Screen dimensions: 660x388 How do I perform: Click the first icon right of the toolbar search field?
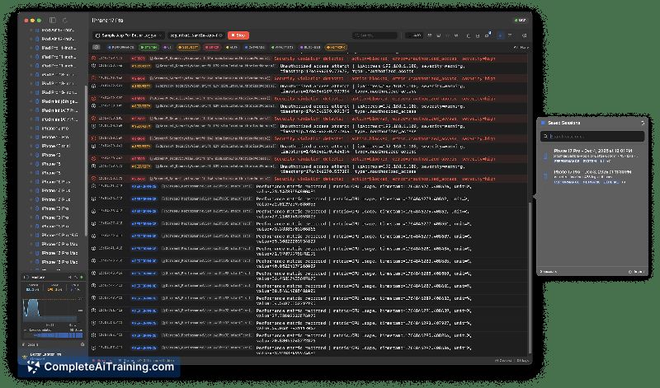click(x=410, y=35)
